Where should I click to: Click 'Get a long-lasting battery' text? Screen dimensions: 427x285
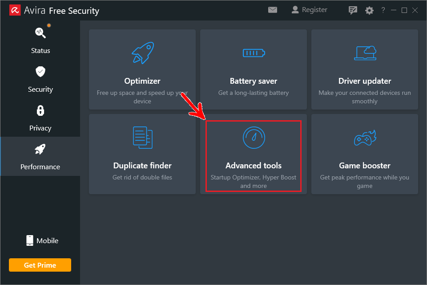(x=254, y=93)
